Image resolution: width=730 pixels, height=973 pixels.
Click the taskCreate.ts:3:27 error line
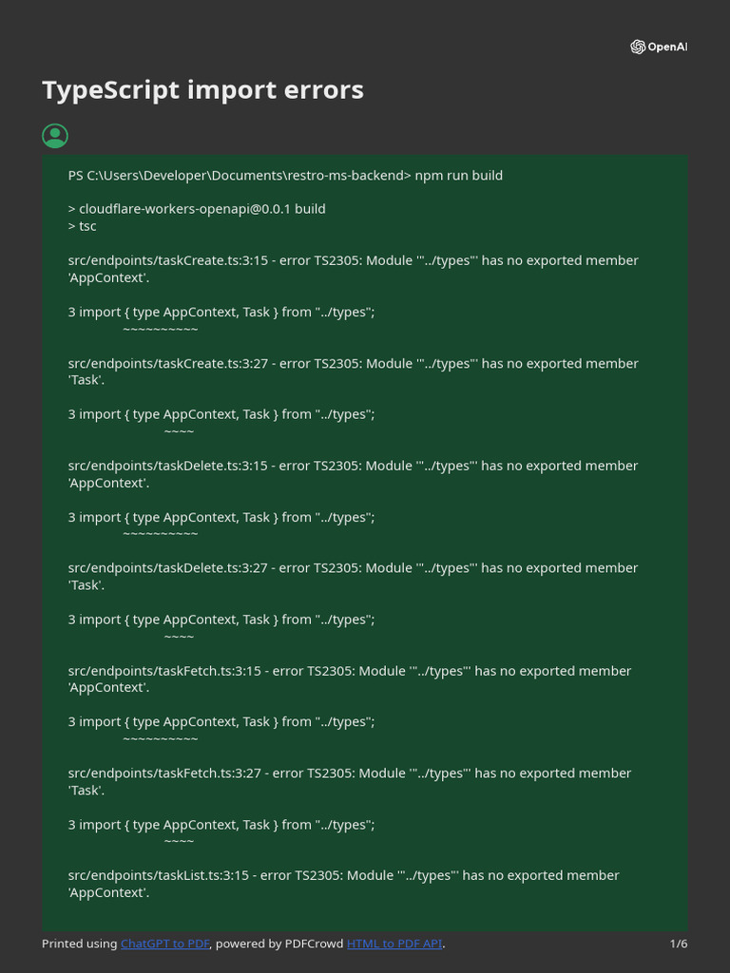point(353,363)
